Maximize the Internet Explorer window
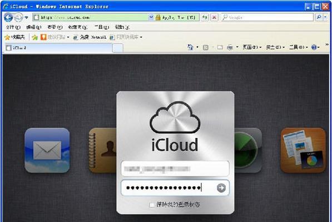Viewport: 332px width, 222px height. pos(317,7)
